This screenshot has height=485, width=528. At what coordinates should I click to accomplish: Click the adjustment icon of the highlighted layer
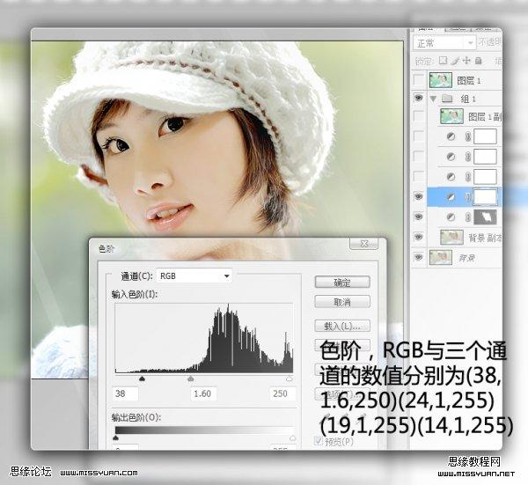pos(453,197)
